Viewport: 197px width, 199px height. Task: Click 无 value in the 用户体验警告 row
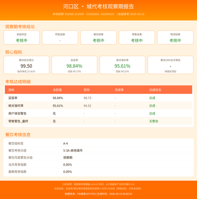(54, 113)
